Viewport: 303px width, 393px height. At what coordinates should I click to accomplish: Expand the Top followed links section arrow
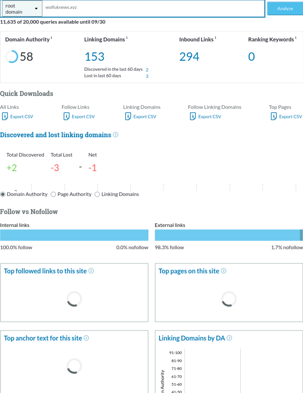click(x=91, y=271)
